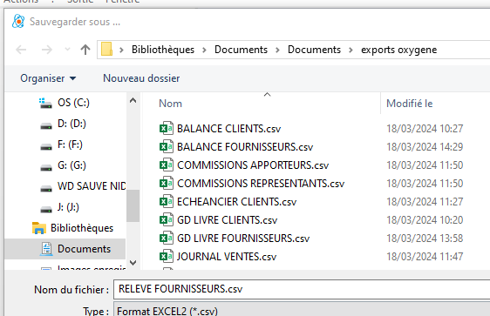Select D: (D:) drive in sidebar

click(x=71, y=124)
